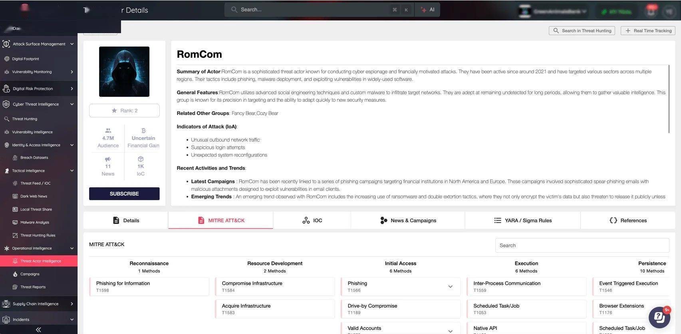Expand Vulnerability Monitoring submenu arrow
The width and height of the screenshot is (681, 334).
click(x=72, y=72)
